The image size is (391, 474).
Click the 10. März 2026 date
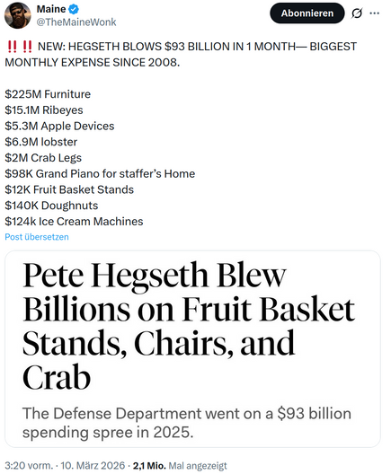point(93,465)
